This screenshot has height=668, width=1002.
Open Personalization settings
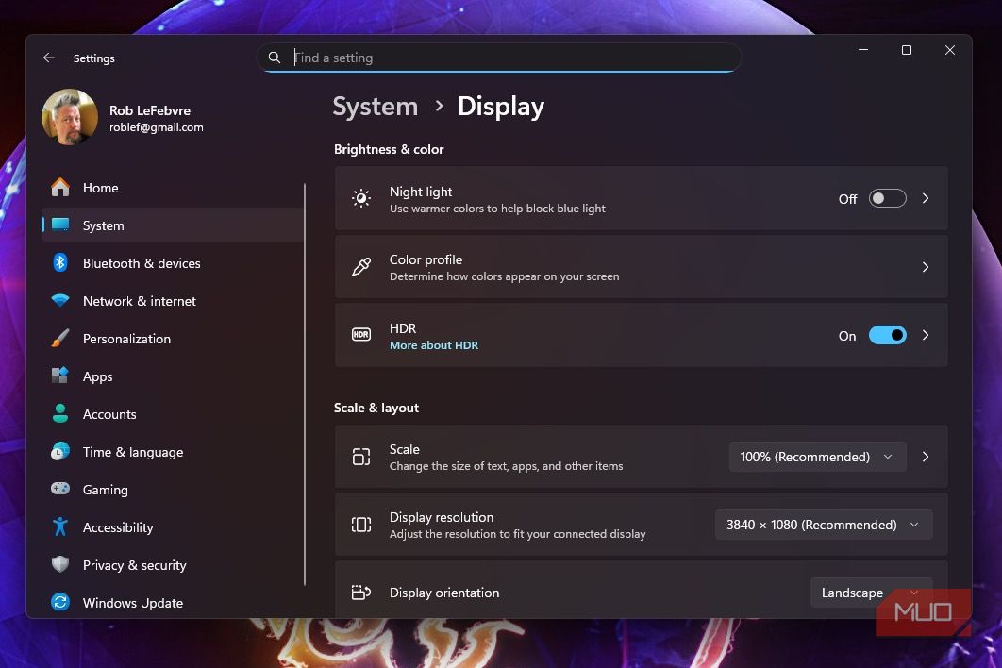point(173,338)
